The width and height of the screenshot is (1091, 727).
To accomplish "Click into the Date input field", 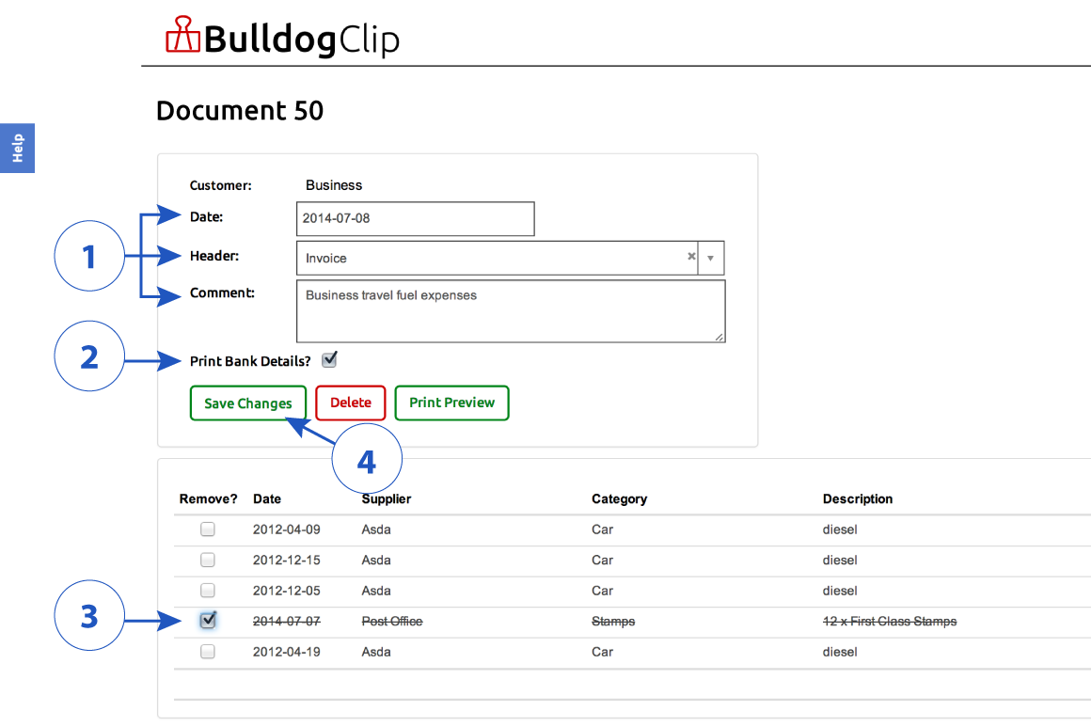I will pyautogui.click(x=416, y=218).
